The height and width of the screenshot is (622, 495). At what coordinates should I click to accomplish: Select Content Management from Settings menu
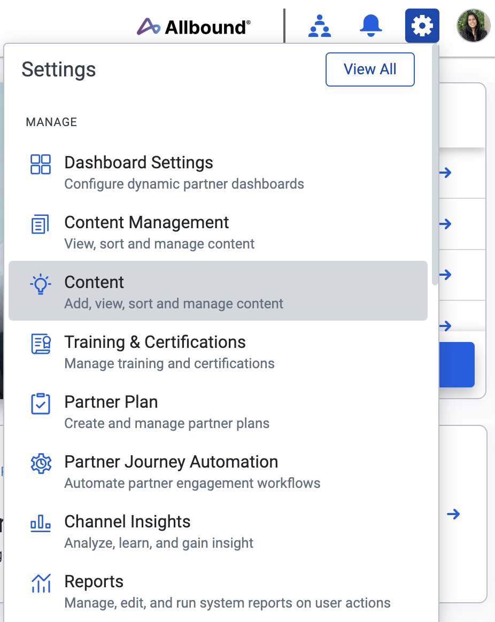[x=146, y=223]
